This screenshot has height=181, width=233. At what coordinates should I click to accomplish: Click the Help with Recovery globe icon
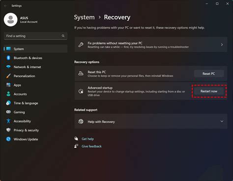coord(81,121)
